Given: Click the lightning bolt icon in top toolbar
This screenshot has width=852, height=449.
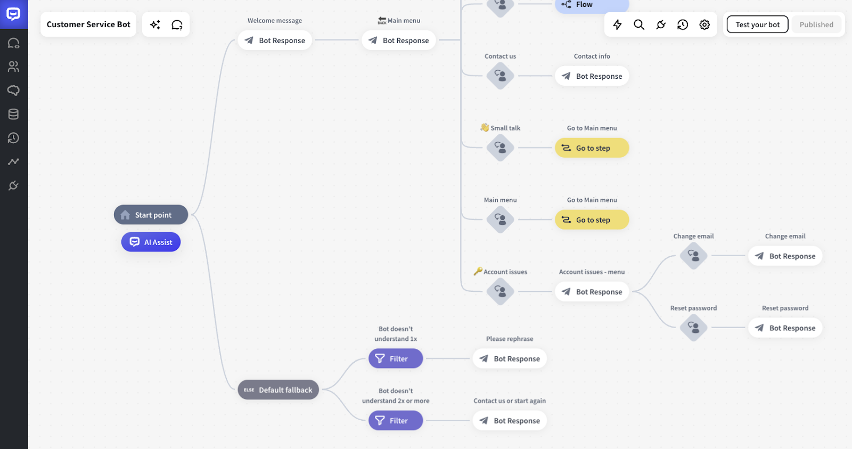Looking at the screenshot, I should (x=617, y=25).
